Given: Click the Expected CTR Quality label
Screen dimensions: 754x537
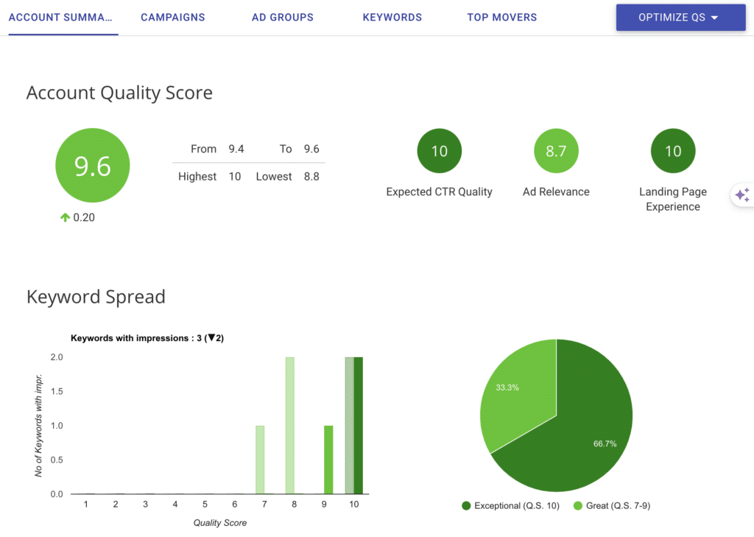Looking at the screenshot, I should coord(439,192).
